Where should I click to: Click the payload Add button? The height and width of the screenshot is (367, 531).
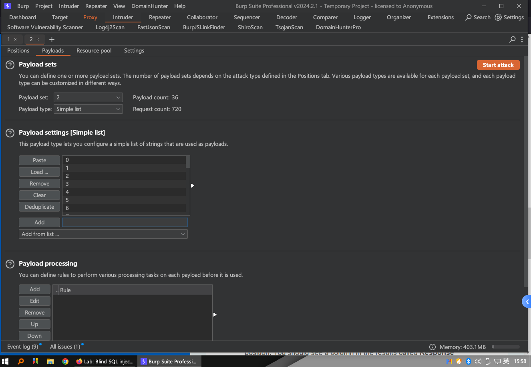coord(39,222)
